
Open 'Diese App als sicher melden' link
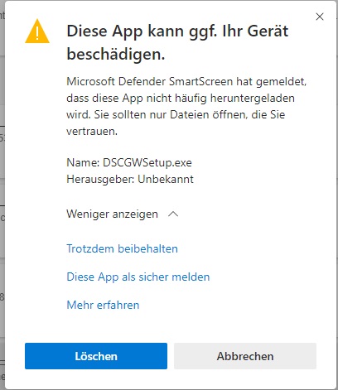pos(138,277)
